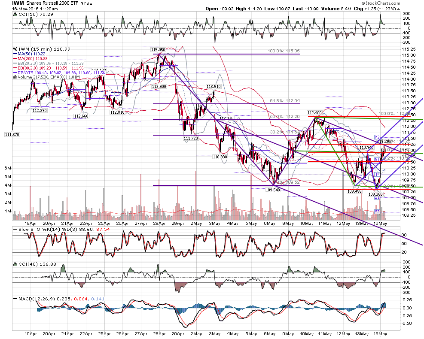Viewport: 424px width, 339px height.
Task: Click the Volume 8.4M header value
Action: tap(336, 9)
